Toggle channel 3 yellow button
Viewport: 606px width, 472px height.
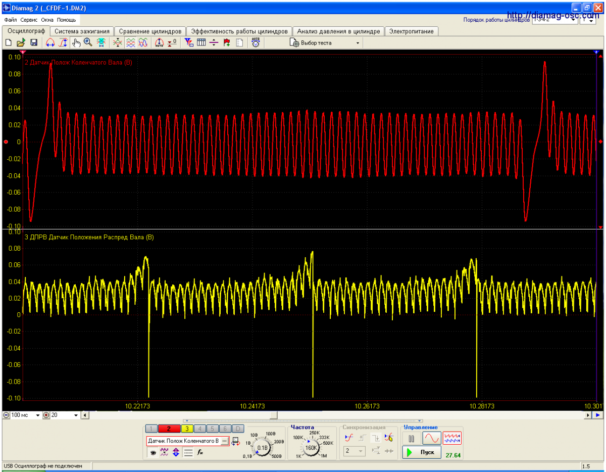186,429
